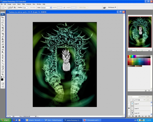Swap foreground and background colors

(x=4, y=77)
